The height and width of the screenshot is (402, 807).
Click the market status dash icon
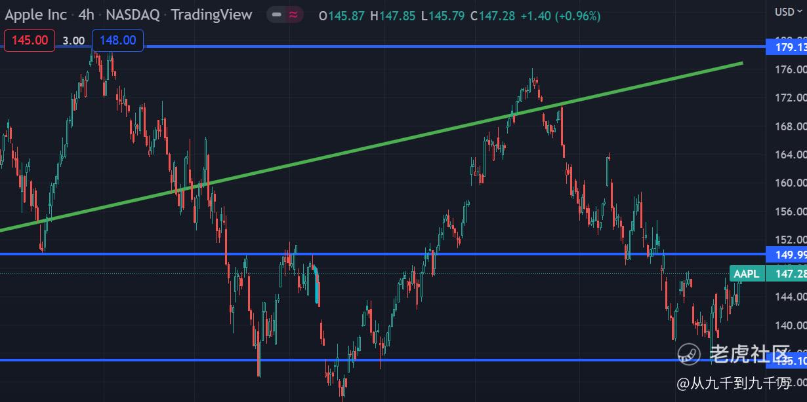click(276, 15)
